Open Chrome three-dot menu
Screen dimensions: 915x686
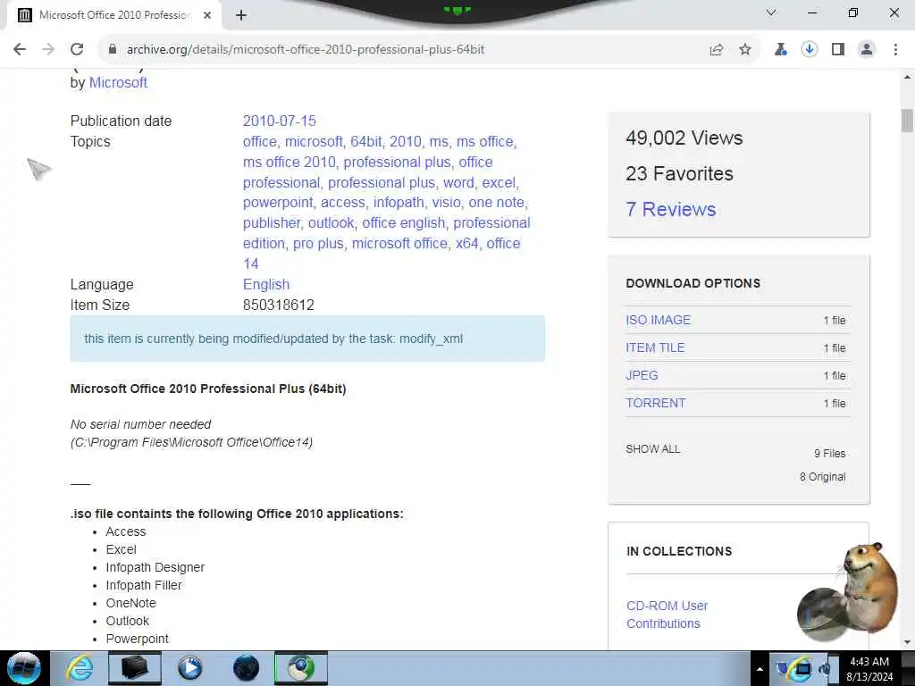(895, 50)
